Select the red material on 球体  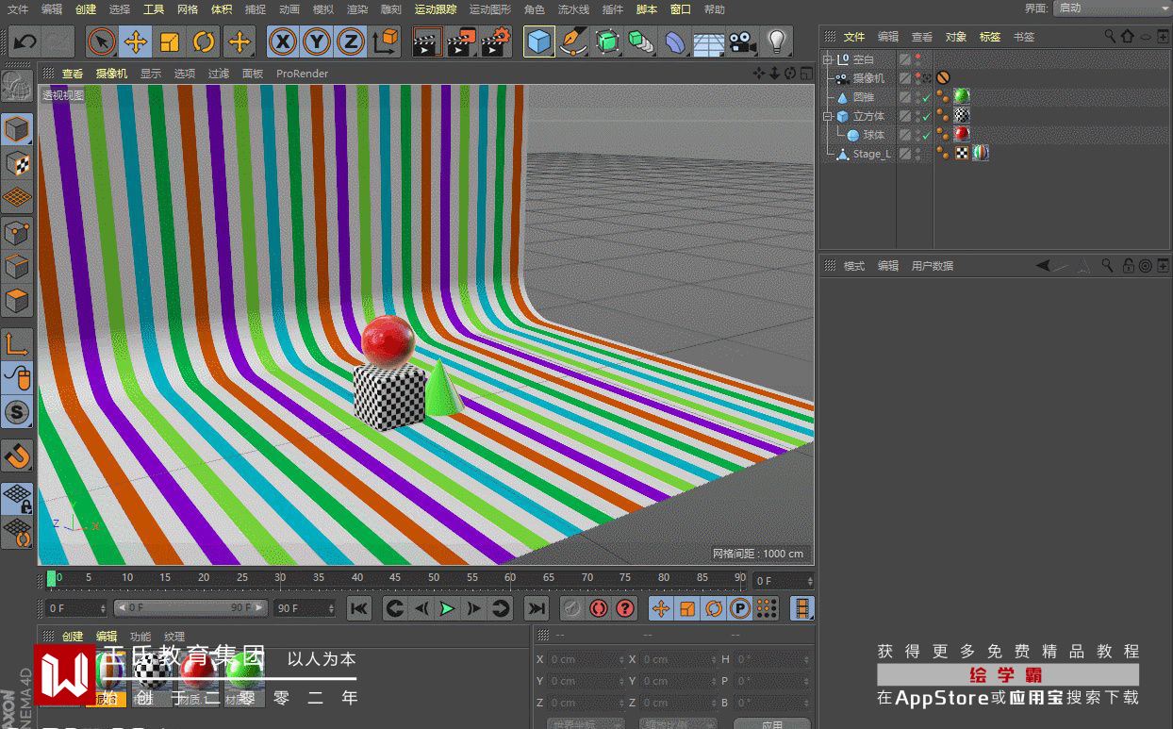[961, 135]
